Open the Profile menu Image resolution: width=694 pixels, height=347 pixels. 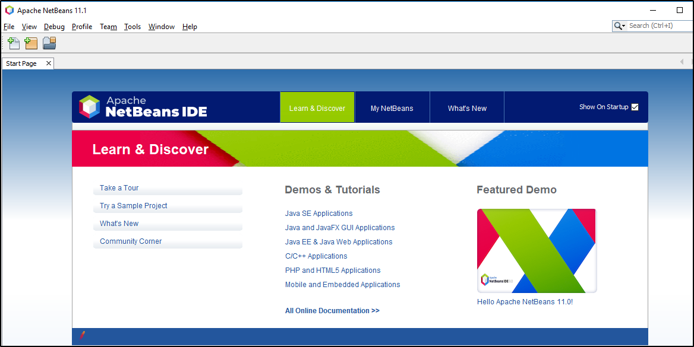[x=82, y=27]
